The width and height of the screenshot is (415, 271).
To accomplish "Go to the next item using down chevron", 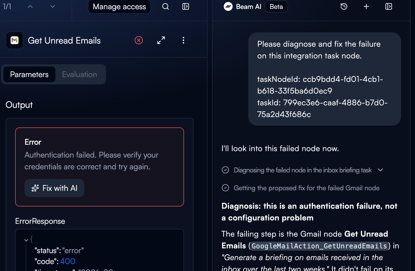I will [x=53, y=6].
